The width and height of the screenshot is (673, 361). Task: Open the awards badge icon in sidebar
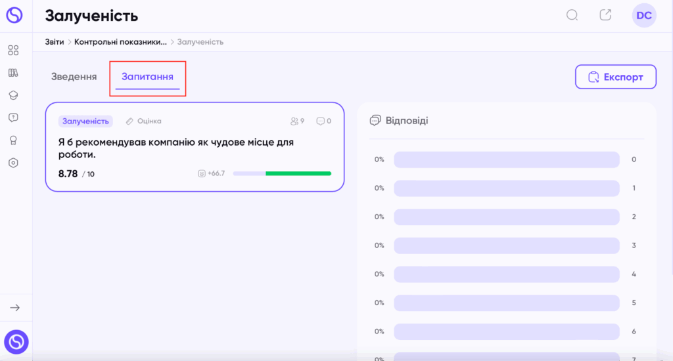click(x=13, y=140)
